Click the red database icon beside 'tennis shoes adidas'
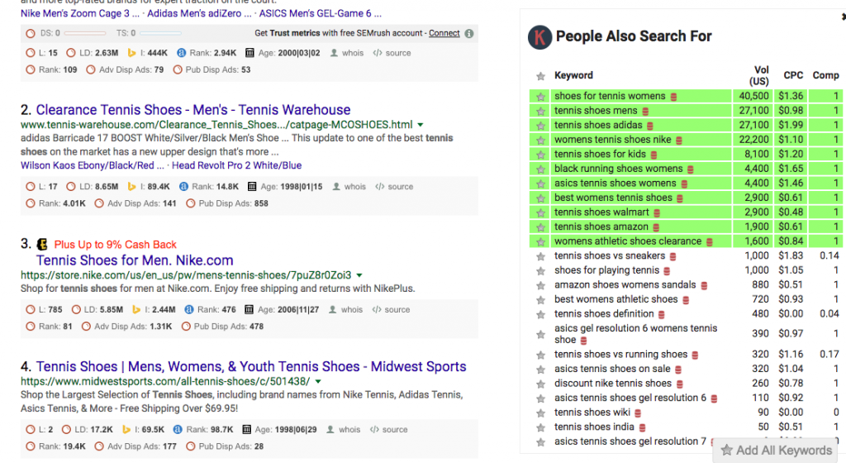Screen dimensions: 846x463 (650, 126)
